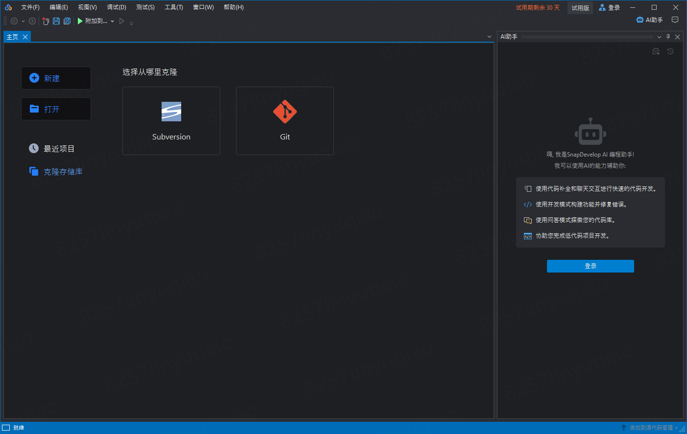Viewport: 687px width, 434px height.
Task: Choose Git as clone source
Action: 284,121
